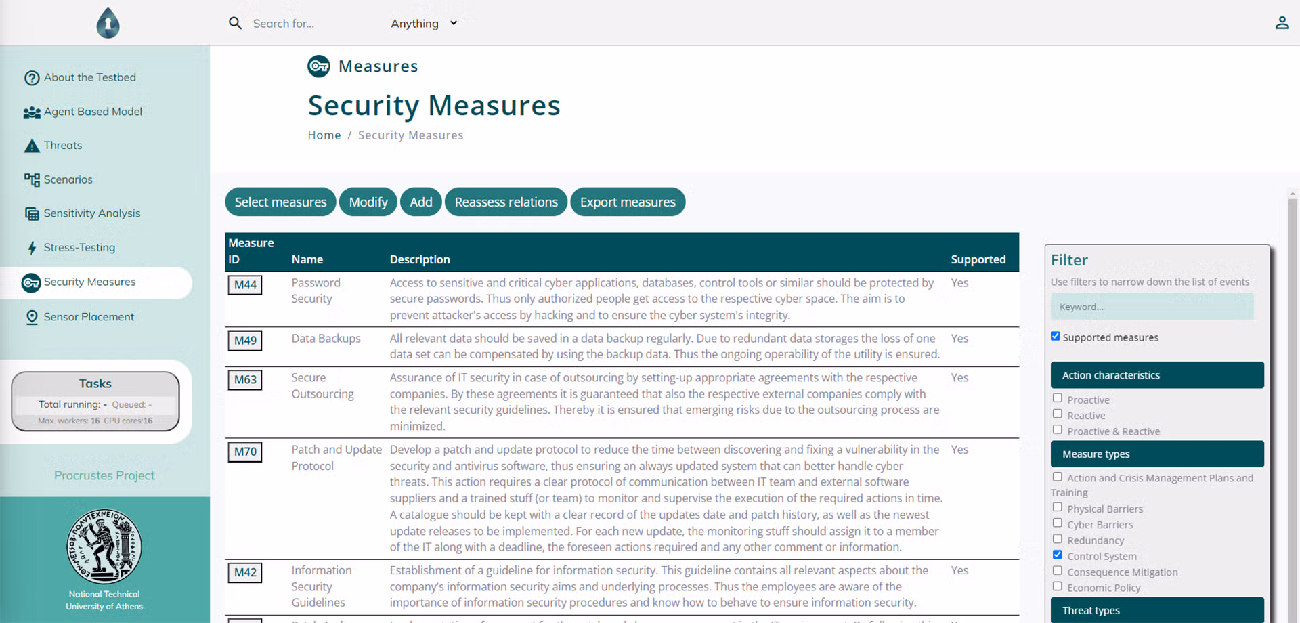Uncheck the Supported measures checkbox

point(1055,336)
